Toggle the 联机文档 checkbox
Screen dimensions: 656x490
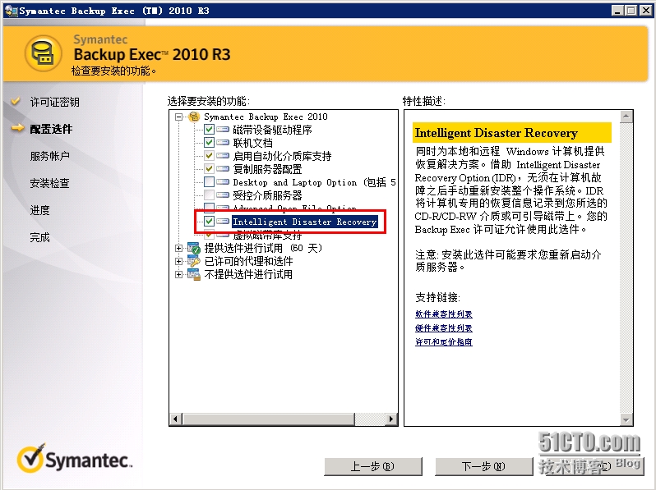point(209,143)
